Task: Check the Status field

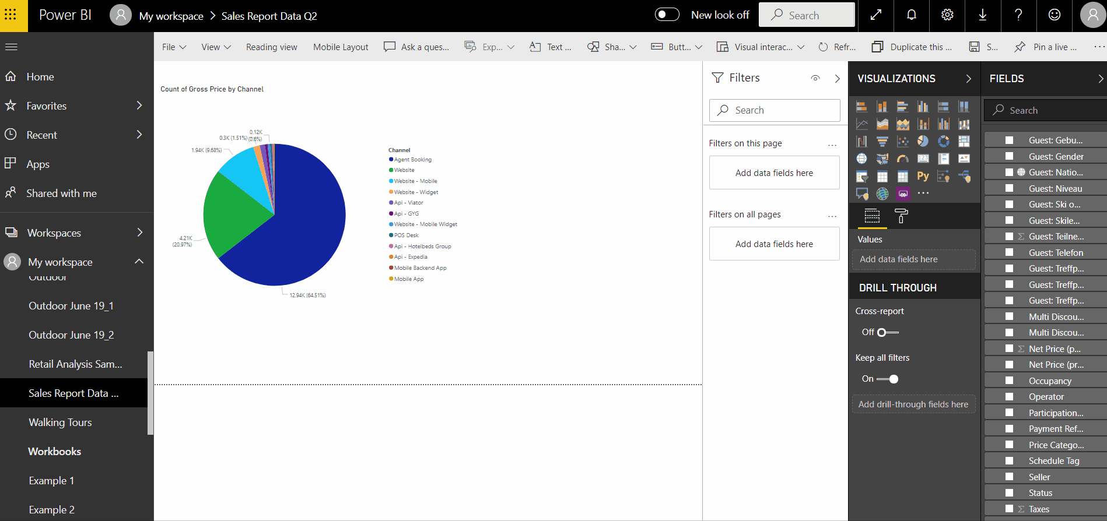Action: coord(1009,492)
